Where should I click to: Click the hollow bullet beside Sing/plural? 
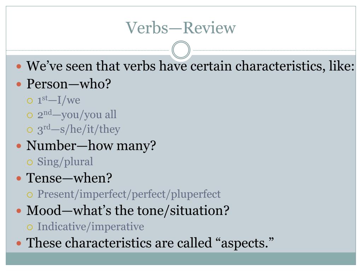30,162
